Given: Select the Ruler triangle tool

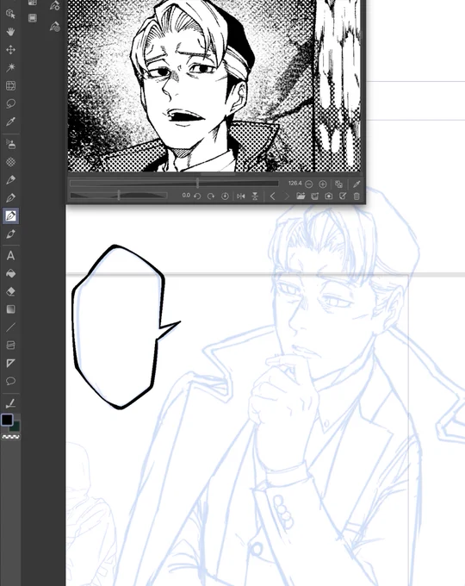Looking at the screenshot, I should [x=10, y=364].
